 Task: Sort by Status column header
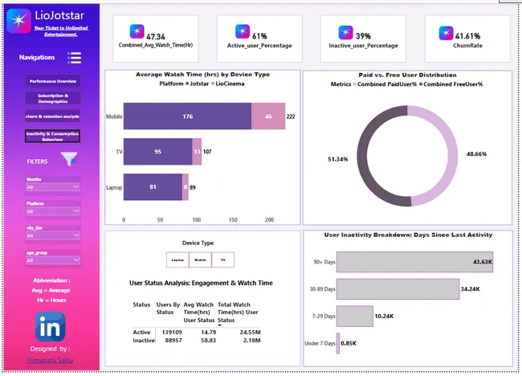click(x=141, y=304)
